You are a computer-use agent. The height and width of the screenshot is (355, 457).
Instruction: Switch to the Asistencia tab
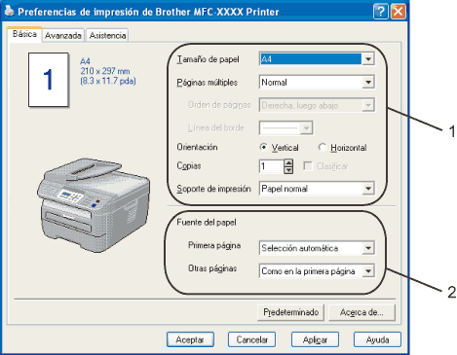(x=107, y=35)
